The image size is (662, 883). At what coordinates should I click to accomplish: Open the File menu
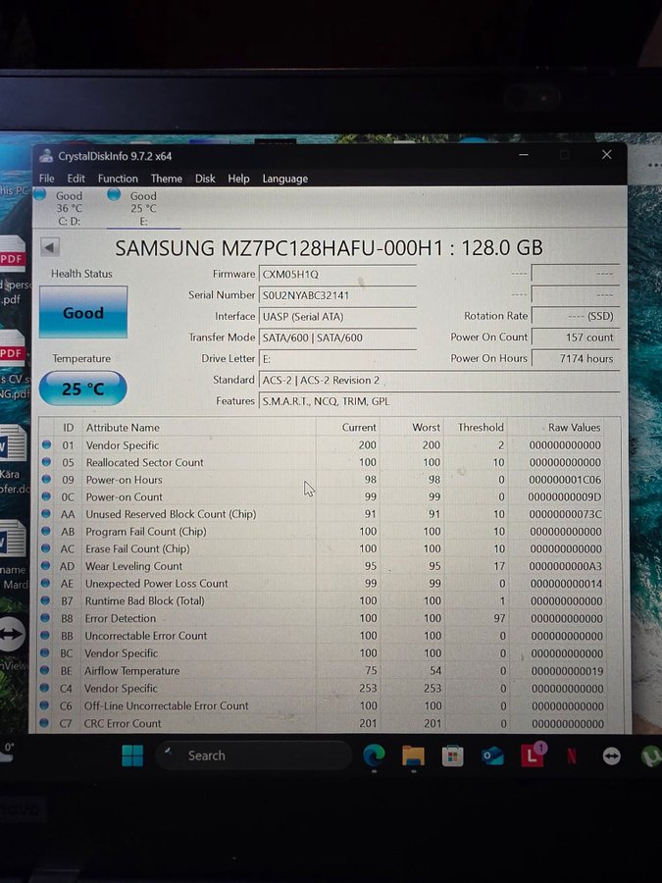(x=46, y=179)
